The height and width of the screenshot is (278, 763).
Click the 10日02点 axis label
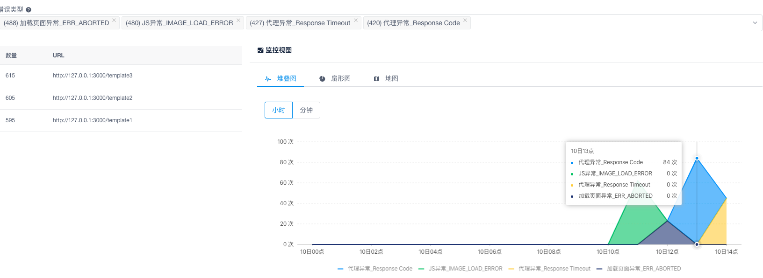click(371, 252)
